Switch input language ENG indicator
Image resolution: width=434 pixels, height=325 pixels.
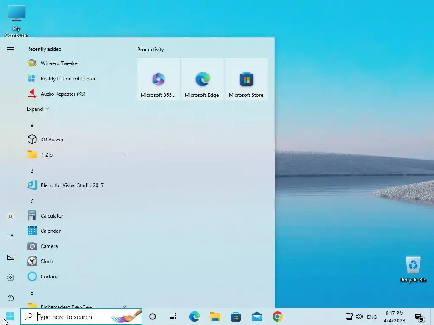372,317
